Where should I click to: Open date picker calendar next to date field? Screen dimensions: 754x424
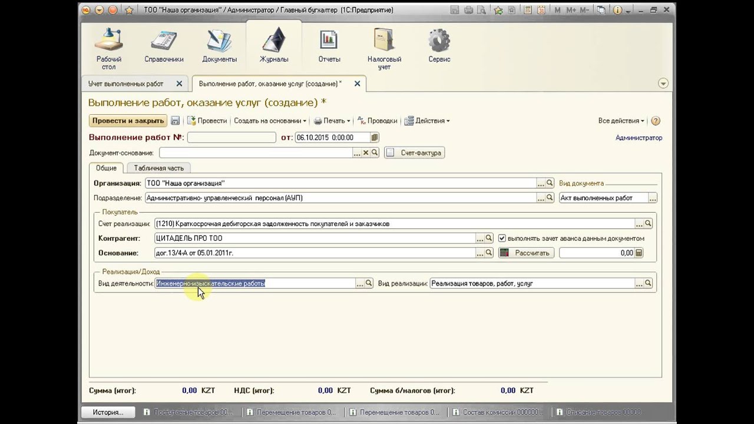tap(375, 137)
